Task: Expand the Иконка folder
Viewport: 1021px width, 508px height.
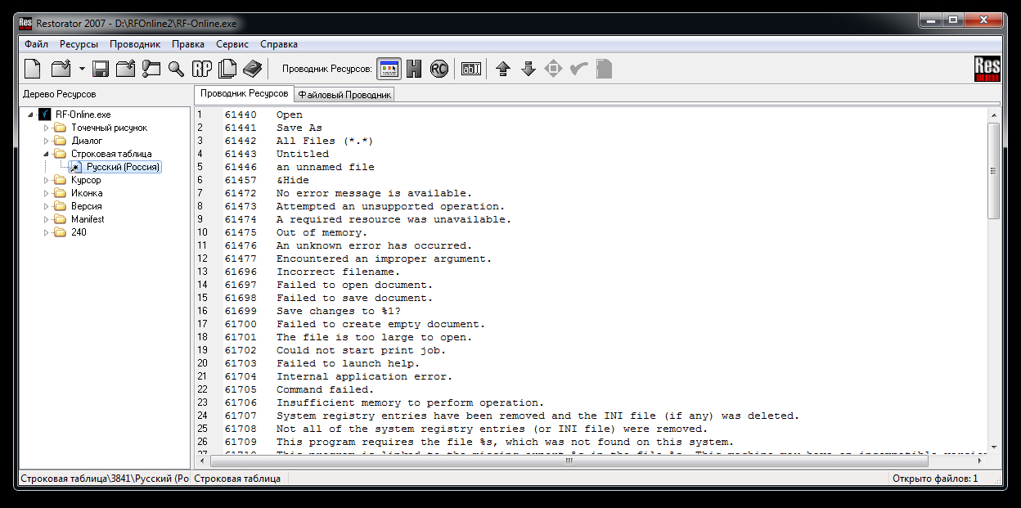Action: pyautogui.click(x=47, y=193)
